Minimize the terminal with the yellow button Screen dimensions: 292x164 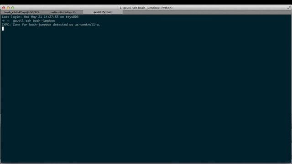(8, 8)
